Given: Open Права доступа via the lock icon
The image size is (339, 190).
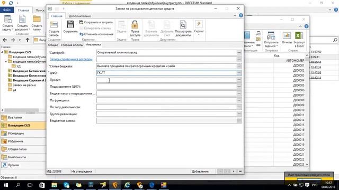Looking at the screenshot, I should [135, 28].
